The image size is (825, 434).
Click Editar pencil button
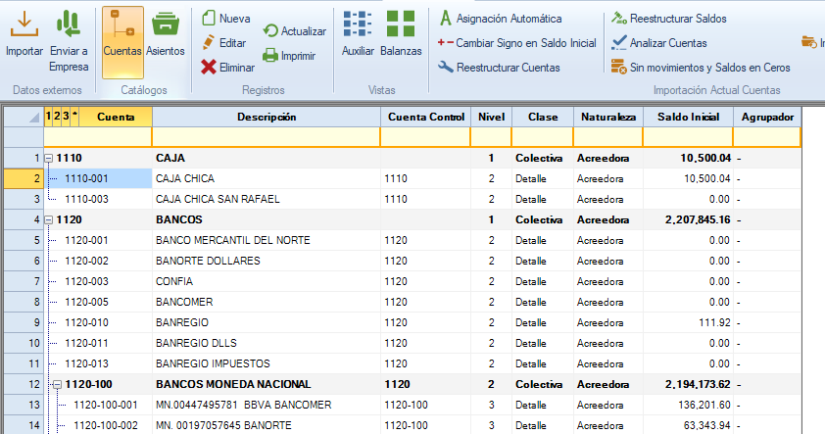pyautogui.click(x=223, y=43)
